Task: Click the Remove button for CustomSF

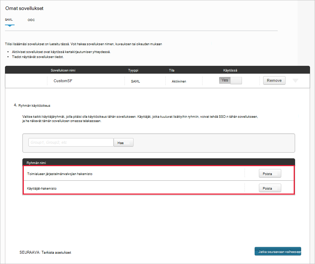Action: point(274,80)
